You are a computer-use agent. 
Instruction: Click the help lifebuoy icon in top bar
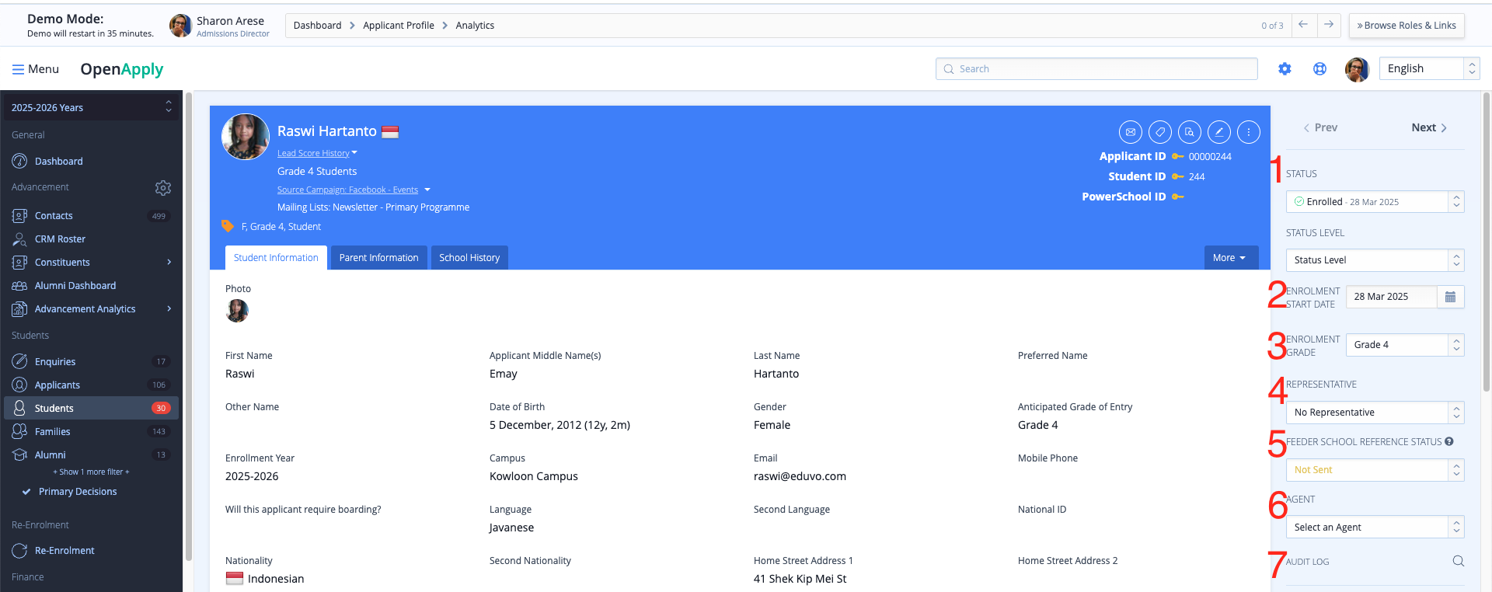click(x=1319, y=69)
